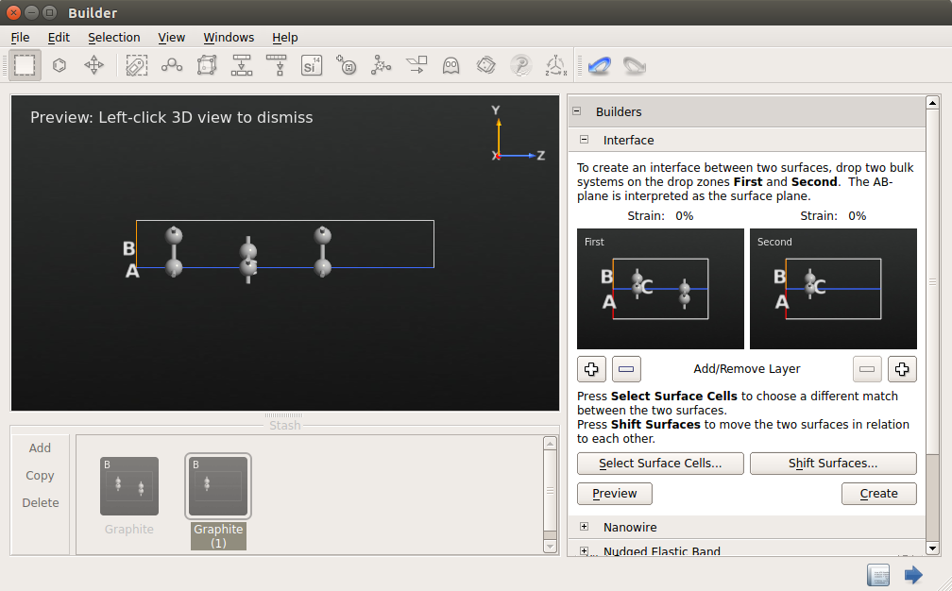Click the blue undo arrow
Screen dimensions: 952x591
click(x=599, y=65)
